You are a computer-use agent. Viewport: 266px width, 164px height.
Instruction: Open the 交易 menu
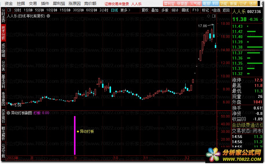coord(33,3)
